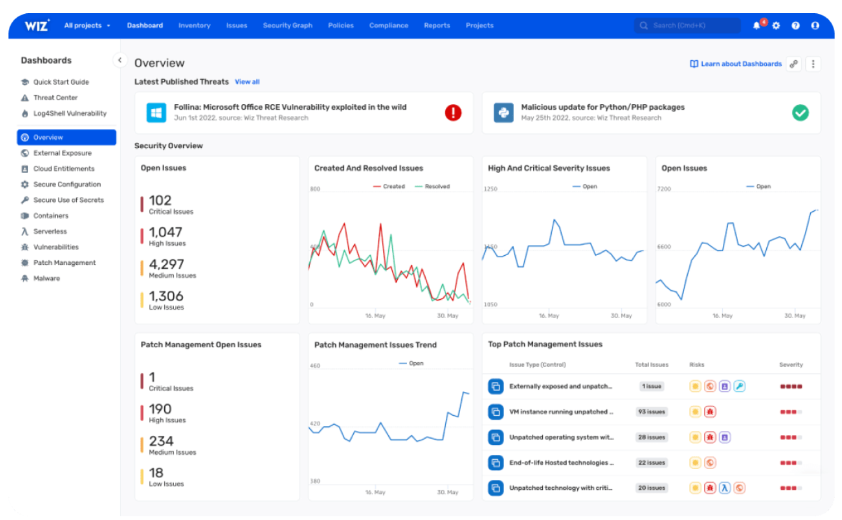The image size is (842, 520).
Task: Click the notifications bell icon
Action: coord(756,25)
